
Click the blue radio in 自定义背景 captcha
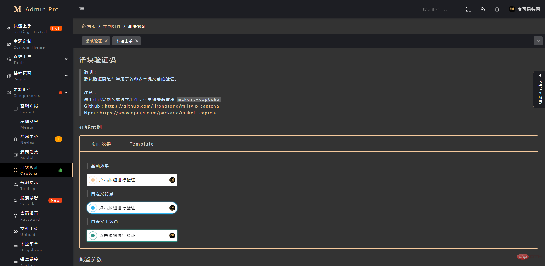click(93, 208)
